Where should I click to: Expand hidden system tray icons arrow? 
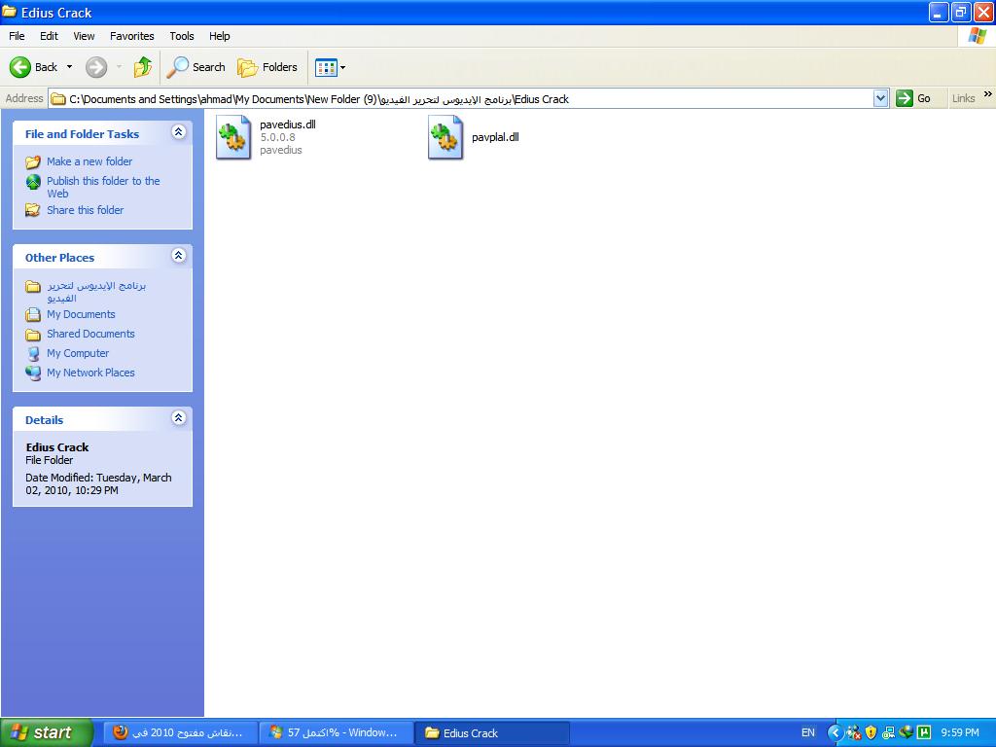click(x=835, y=733)
